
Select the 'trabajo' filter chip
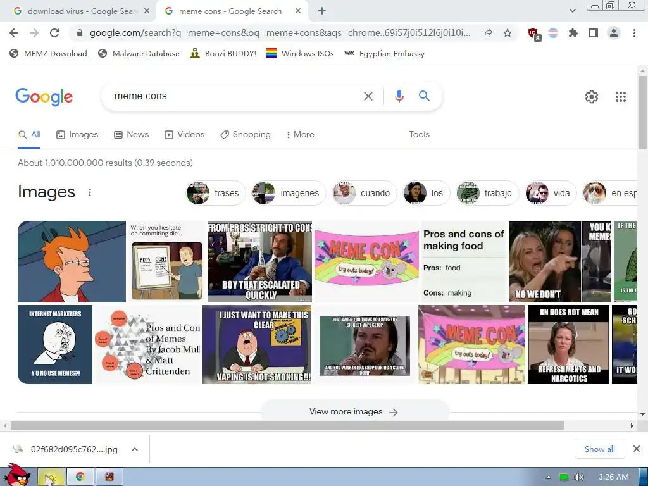(487, 193)
